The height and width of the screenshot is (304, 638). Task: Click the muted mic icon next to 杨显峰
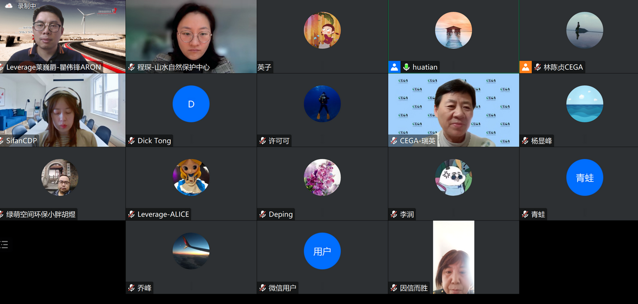(524, 141)
